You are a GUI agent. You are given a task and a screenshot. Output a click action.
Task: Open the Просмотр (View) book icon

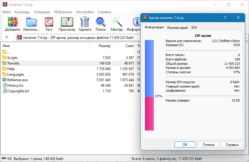pos(67,22)
